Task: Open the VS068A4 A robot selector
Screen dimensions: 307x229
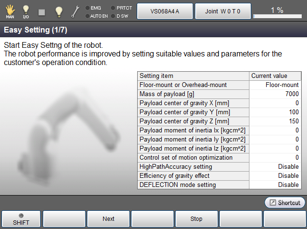Action: pyautogui.click(x=165, y=11)
